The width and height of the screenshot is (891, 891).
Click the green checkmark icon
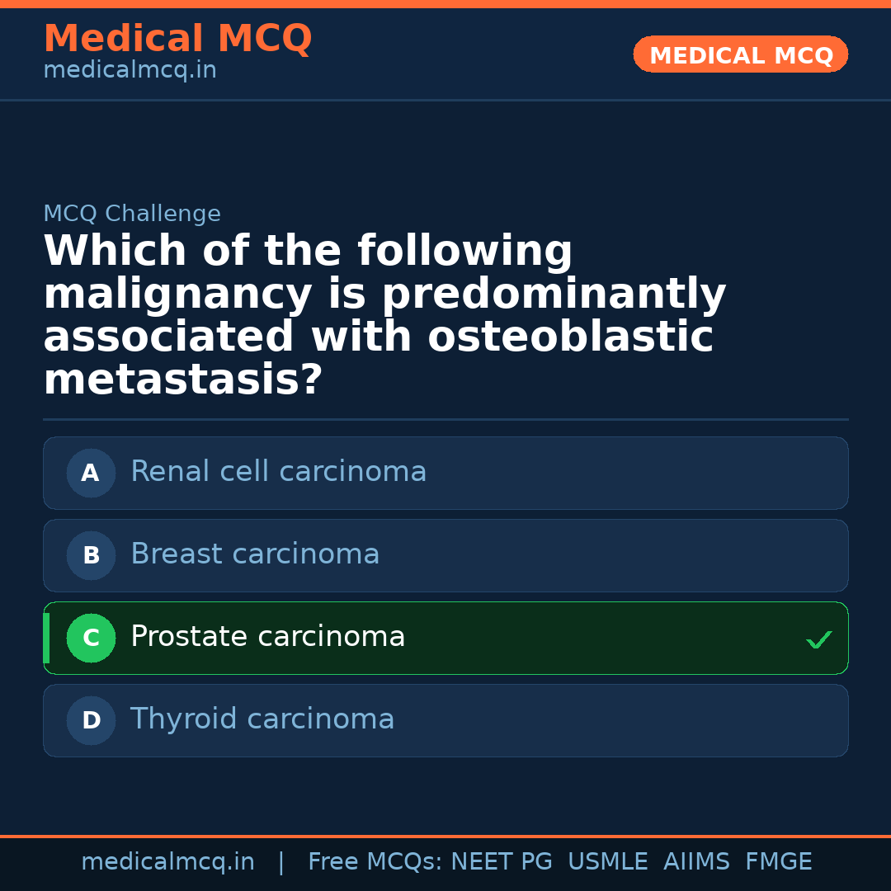point(818,639)
